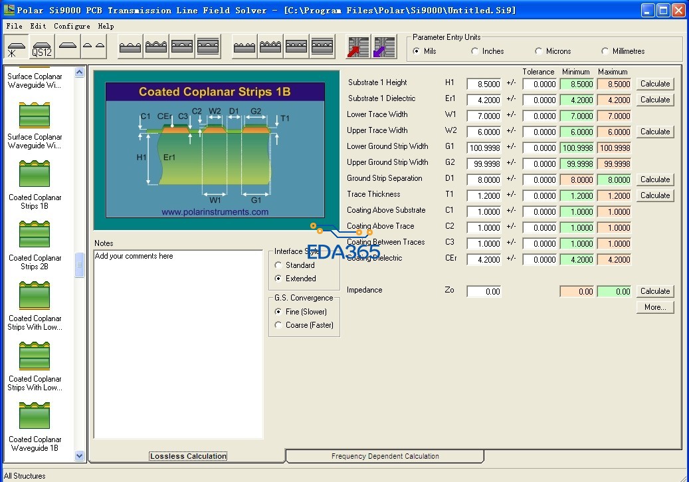Click the Coating Above Trace C2 value field
Screen dimensions: 689x482
click(484, 228)
